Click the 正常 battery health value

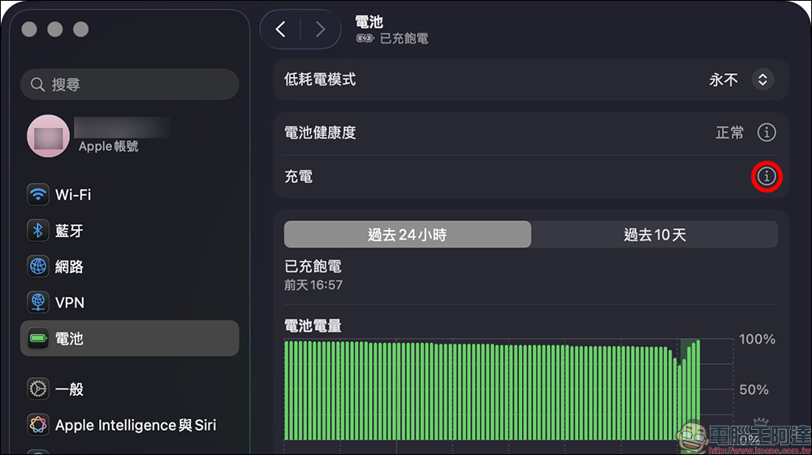pos(729,133)
